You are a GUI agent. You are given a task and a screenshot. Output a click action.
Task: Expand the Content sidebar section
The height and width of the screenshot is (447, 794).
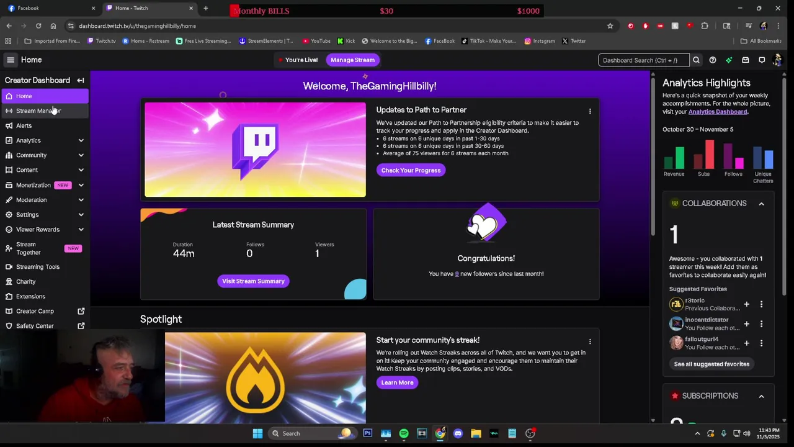(81, 170)
